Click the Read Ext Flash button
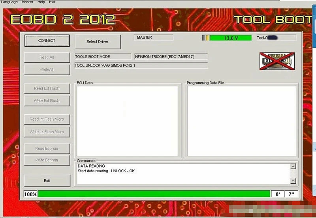Screen dimensions: 316x218 pos(47,88)
